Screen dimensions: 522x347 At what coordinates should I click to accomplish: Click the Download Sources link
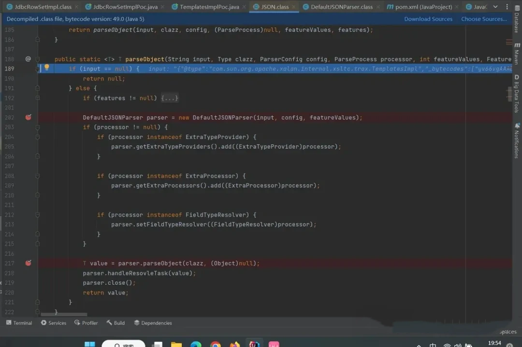428,19
